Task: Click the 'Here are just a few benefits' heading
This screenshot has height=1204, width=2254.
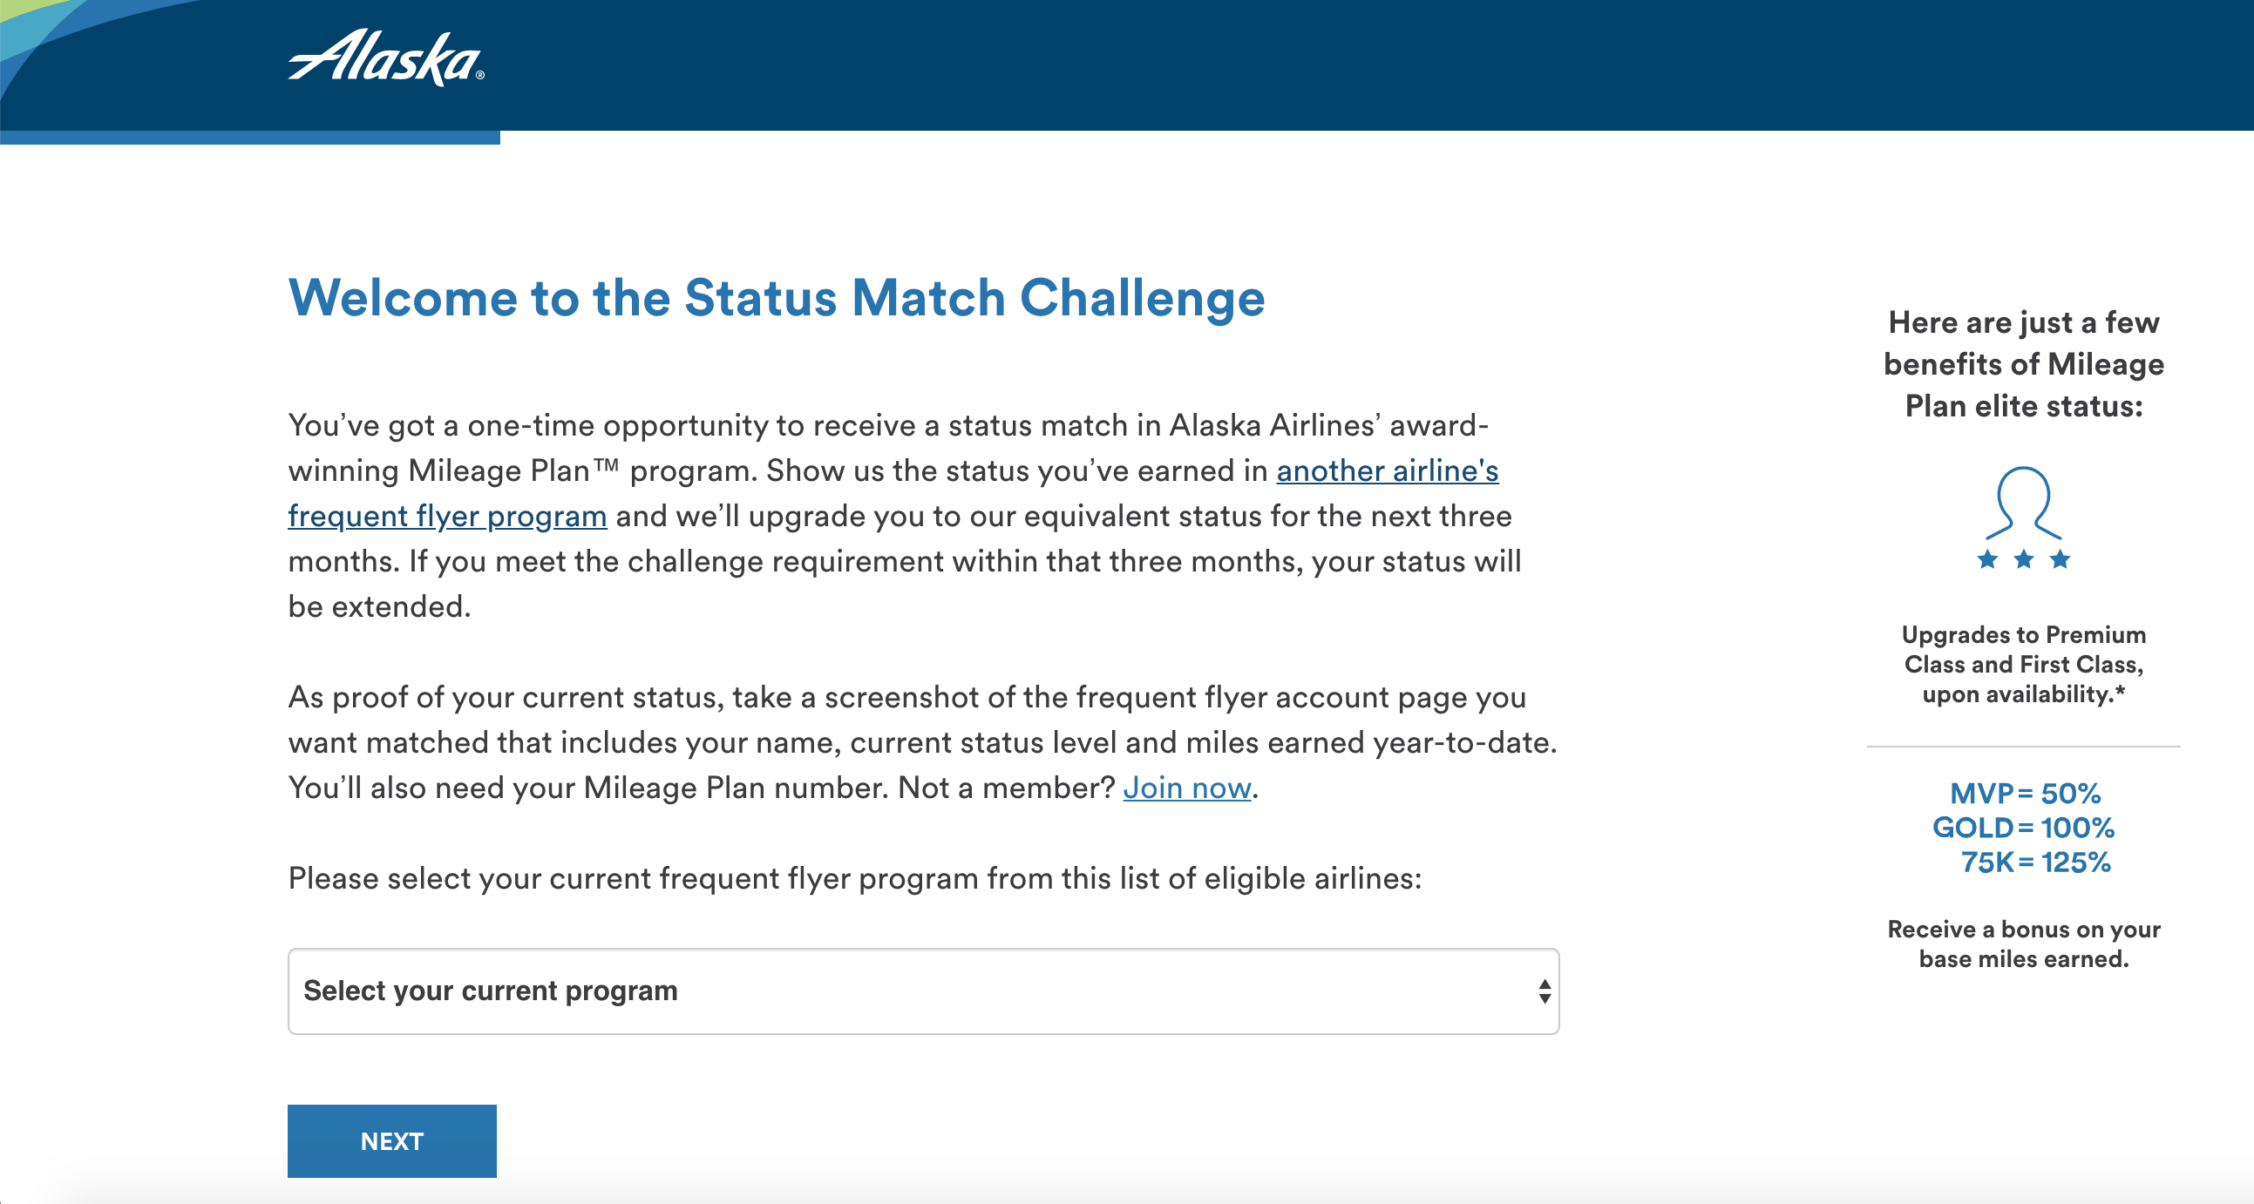Action: pos(2023,364)
